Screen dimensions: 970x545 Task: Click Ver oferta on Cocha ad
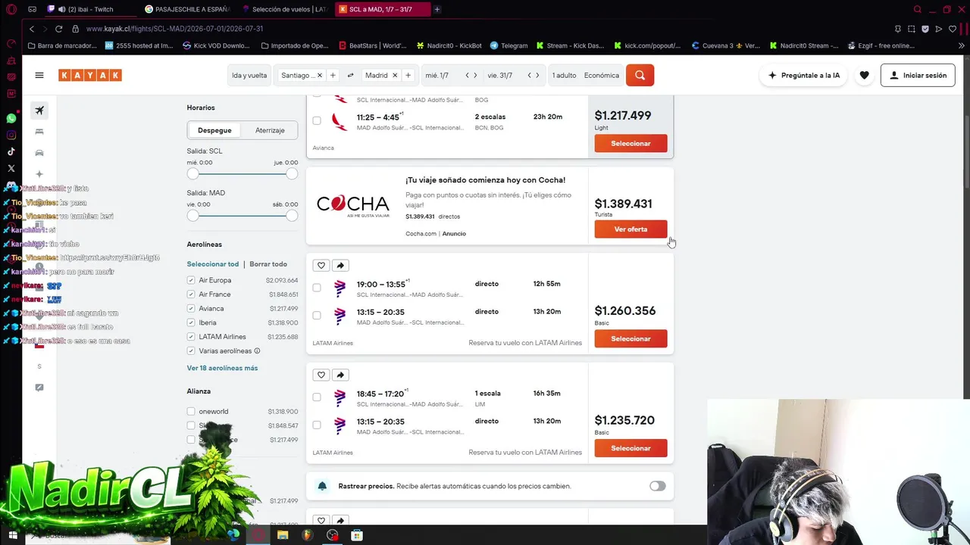[630, 229]
